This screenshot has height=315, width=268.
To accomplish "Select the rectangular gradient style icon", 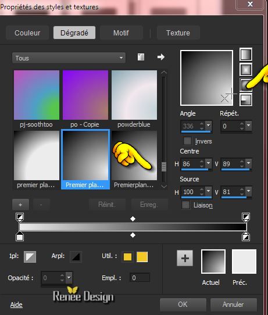I will 246,70.
